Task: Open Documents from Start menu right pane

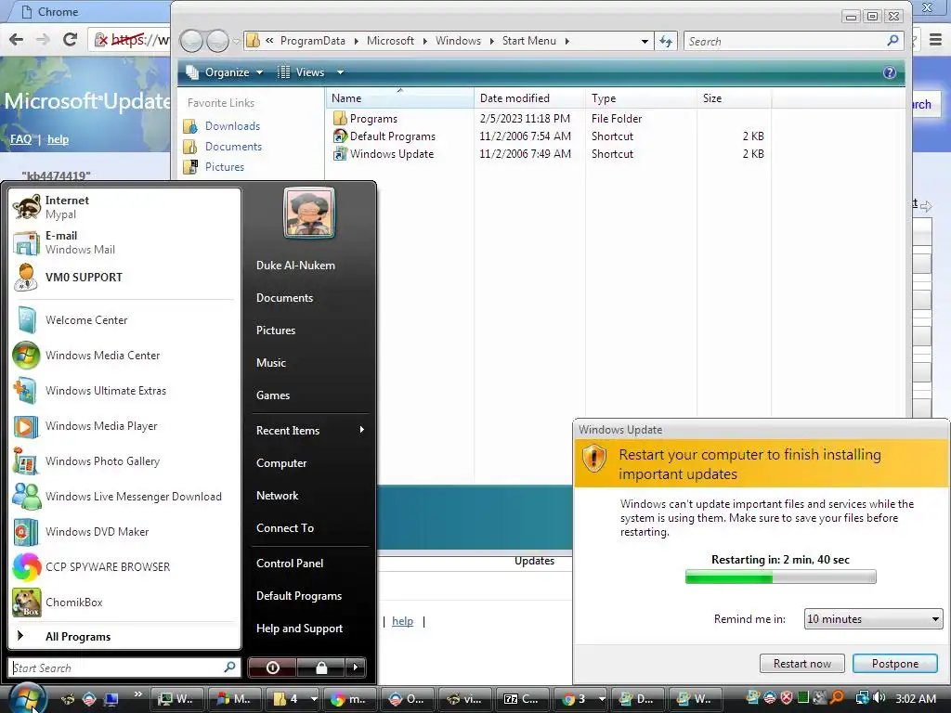Action: [284, 298]
